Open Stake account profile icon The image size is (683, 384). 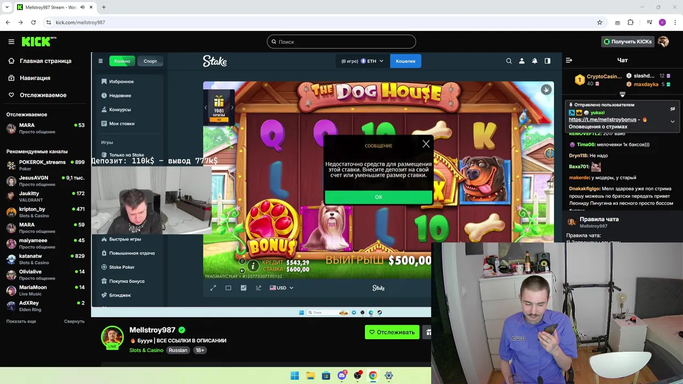[x=522, y=61]
